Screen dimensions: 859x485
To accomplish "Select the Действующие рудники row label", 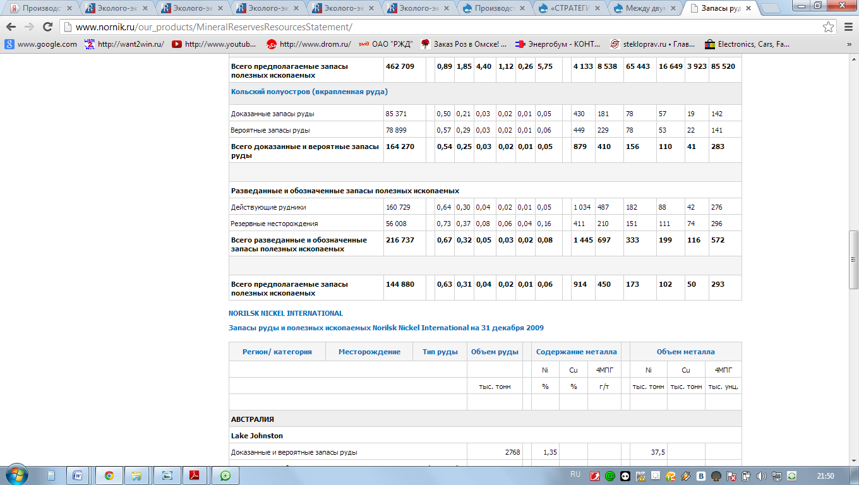I will click(x=268, y=207).
